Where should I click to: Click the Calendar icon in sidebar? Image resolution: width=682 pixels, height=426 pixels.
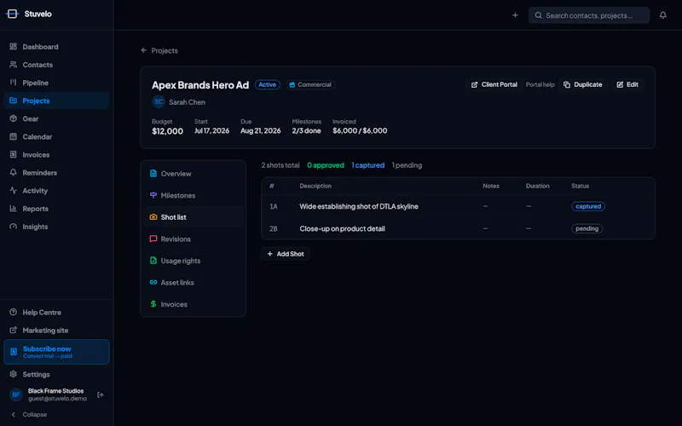click(14, 136)
